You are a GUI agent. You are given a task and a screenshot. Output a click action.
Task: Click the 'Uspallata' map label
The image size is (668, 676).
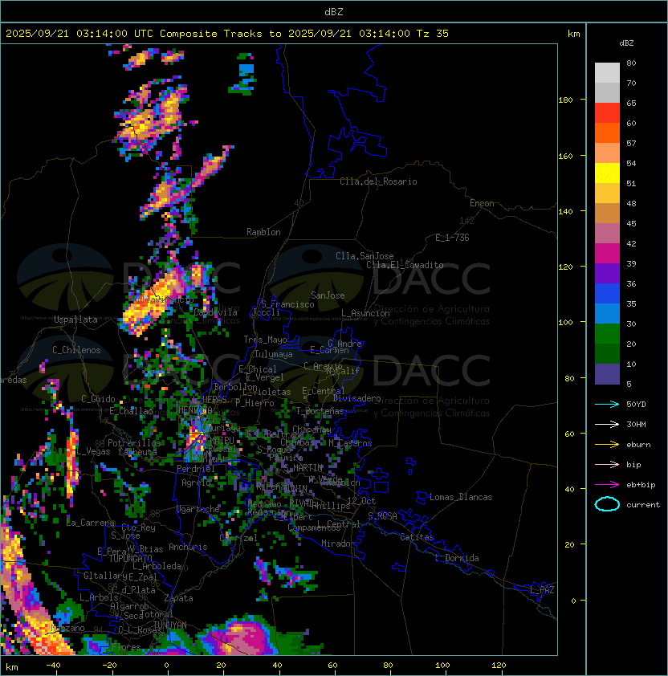coord(75,320)
